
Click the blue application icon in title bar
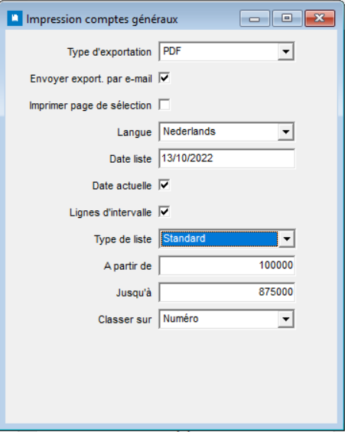click(15, 18)
